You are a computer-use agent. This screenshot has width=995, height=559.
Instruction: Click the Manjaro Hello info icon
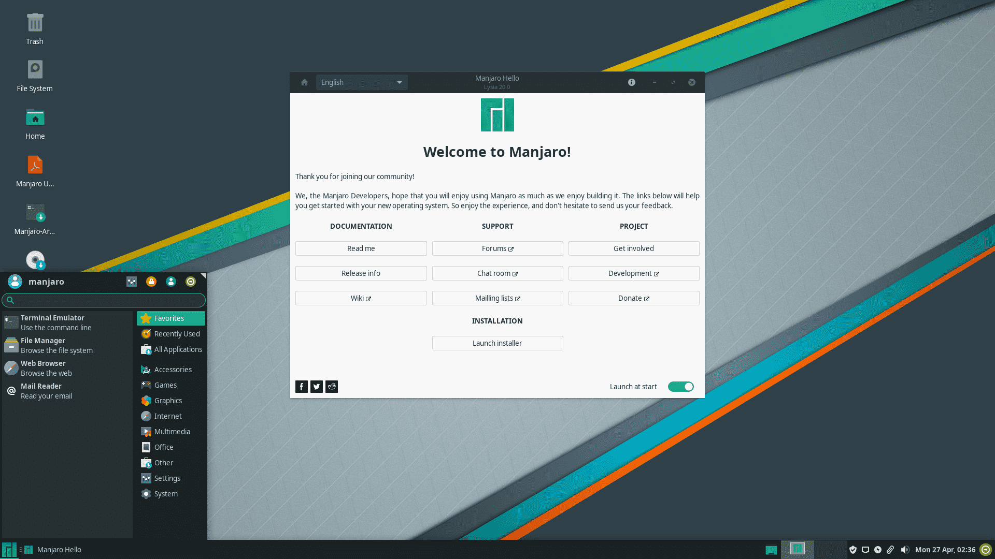click(x=631, y=82)
